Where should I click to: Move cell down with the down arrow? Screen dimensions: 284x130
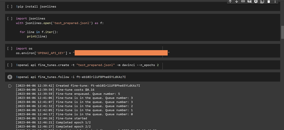click(237, 2)
